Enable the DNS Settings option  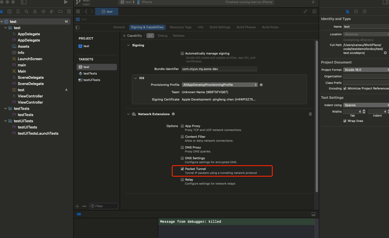pos(182,158)
